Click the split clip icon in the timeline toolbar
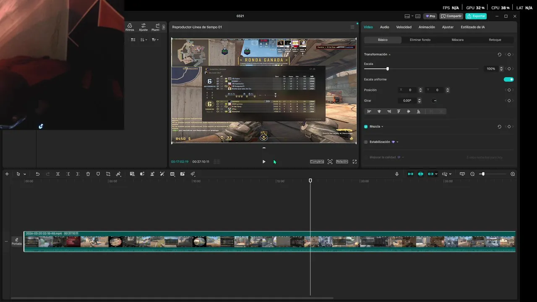The width and height of the screenshot is (537, 302). point(58,174)
